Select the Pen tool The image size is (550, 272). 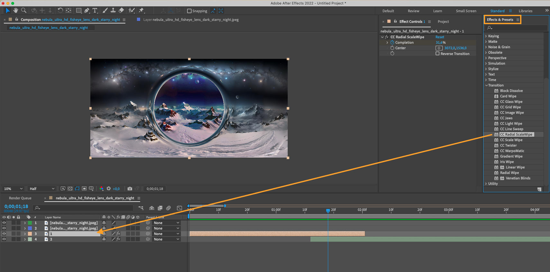coord(87,11)
